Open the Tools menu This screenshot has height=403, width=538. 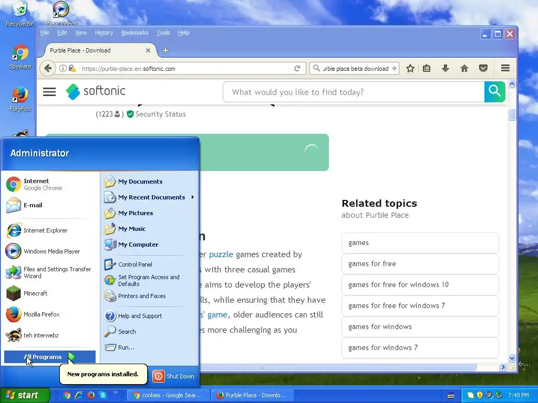coord(163,33)
